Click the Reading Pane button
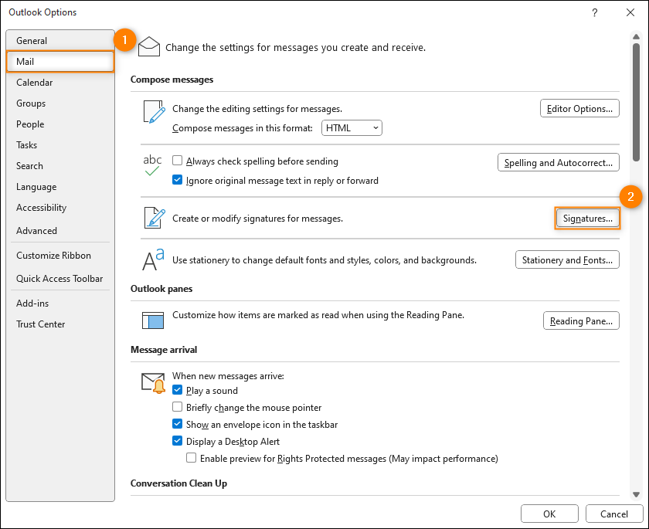649x529 pixels. click(581, 321)
